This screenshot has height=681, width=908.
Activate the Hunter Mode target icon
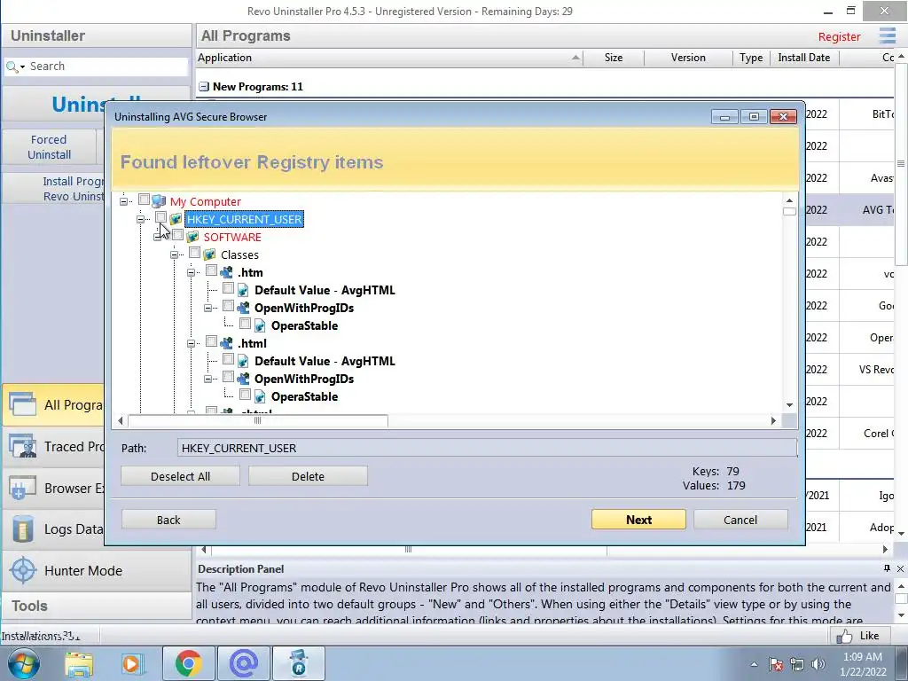[x=23, y=570]
